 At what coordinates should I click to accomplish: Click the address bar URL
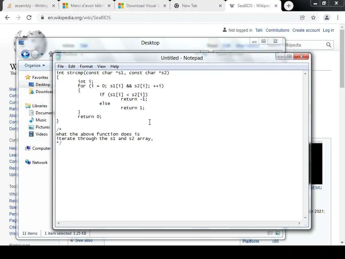pyautogui.click(x=79, y=18)
